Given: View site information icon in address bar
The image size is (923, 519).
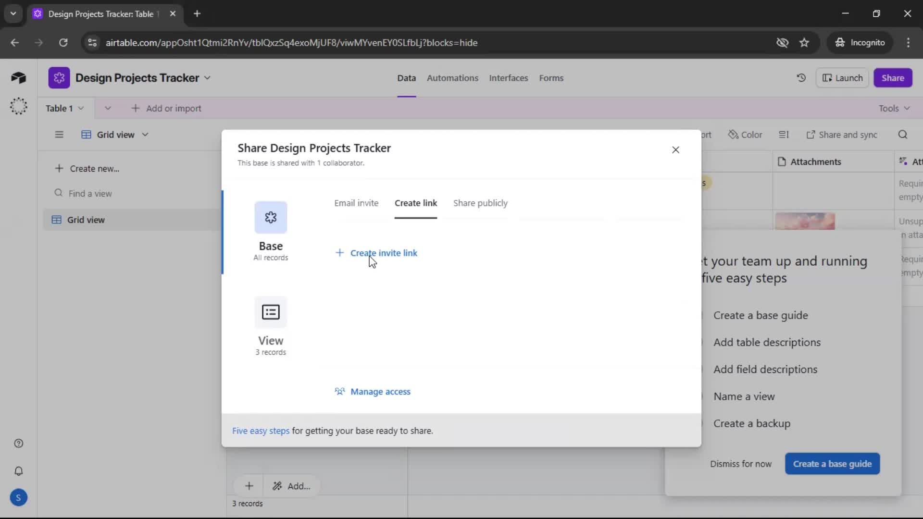Looking at the screenshot, I should coord(92,43).
